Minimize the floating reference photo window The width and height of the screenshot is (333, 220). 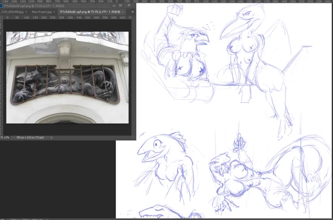tap(114, 6)
